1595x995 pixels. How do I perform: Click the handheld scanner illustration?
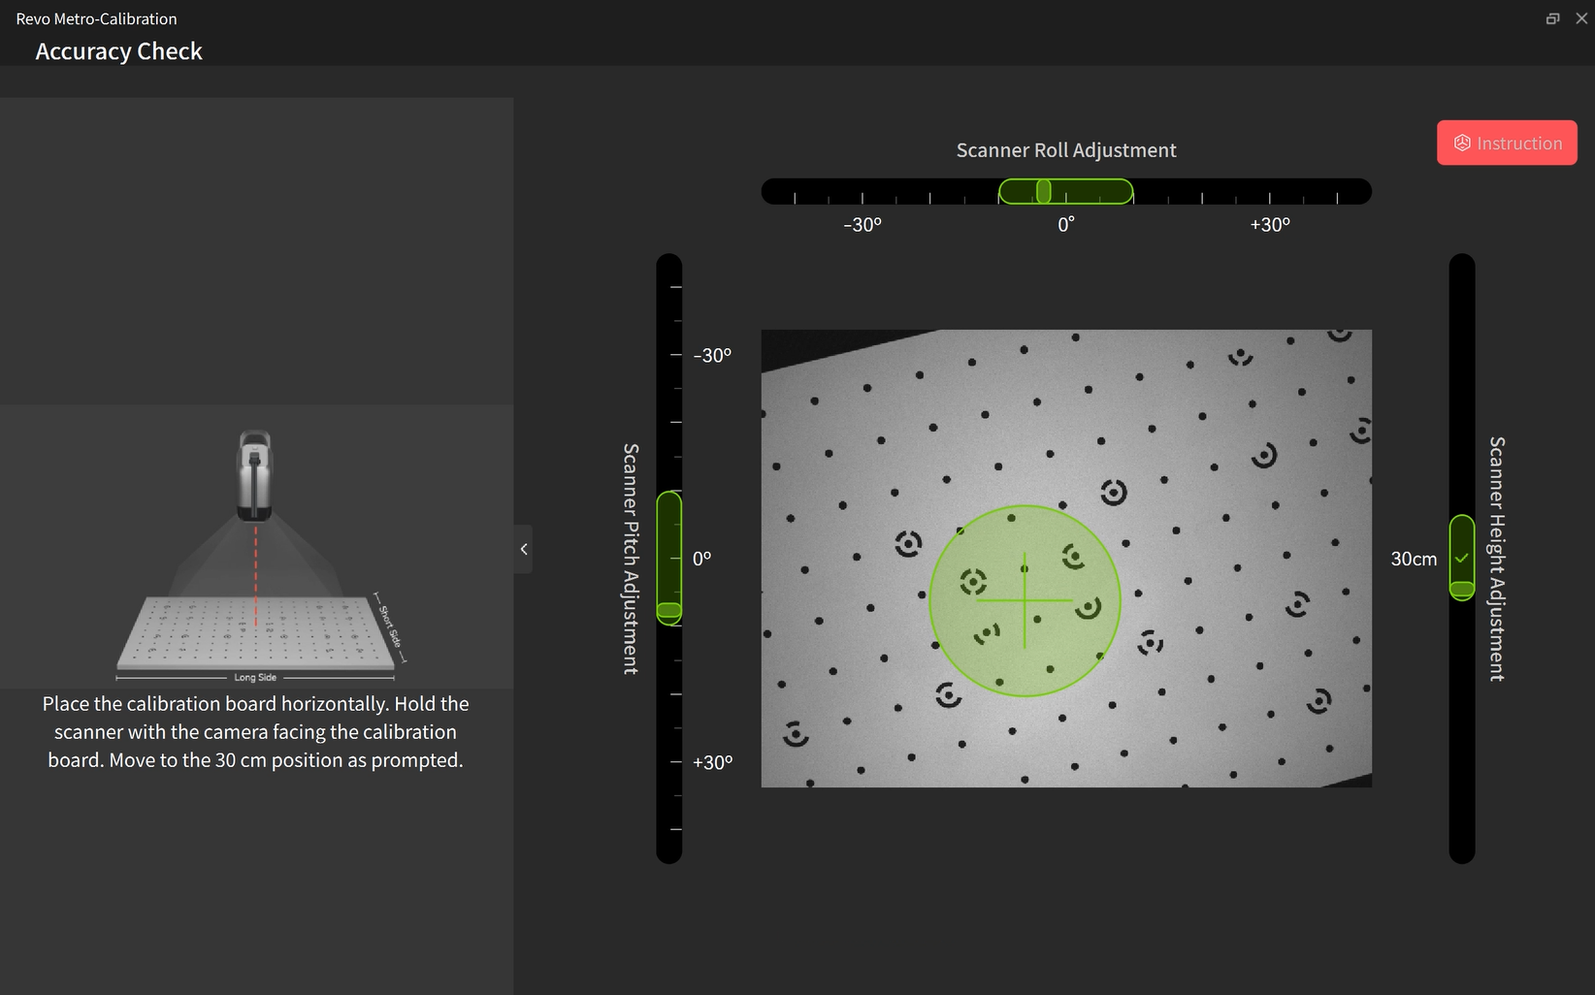tap(255, 475)
